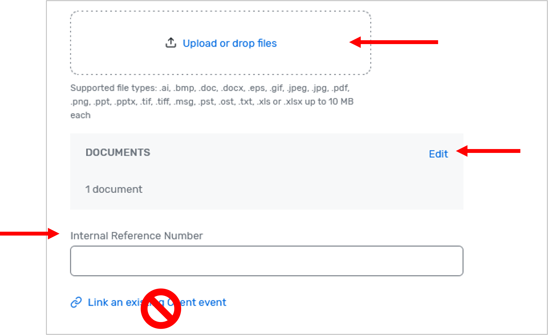This screenshot has height=335, width=548.
Task: Open the Upload or drop files link
Action: click(x=229, y=43)
